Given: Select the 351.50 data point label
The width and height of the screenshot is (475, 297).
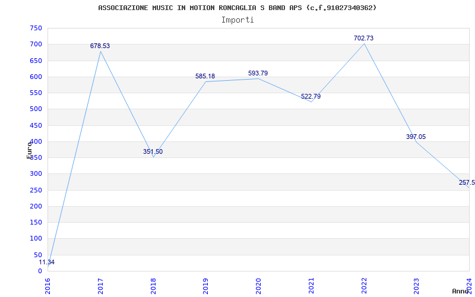Looking at the screenshot, I should coord(153,151).
